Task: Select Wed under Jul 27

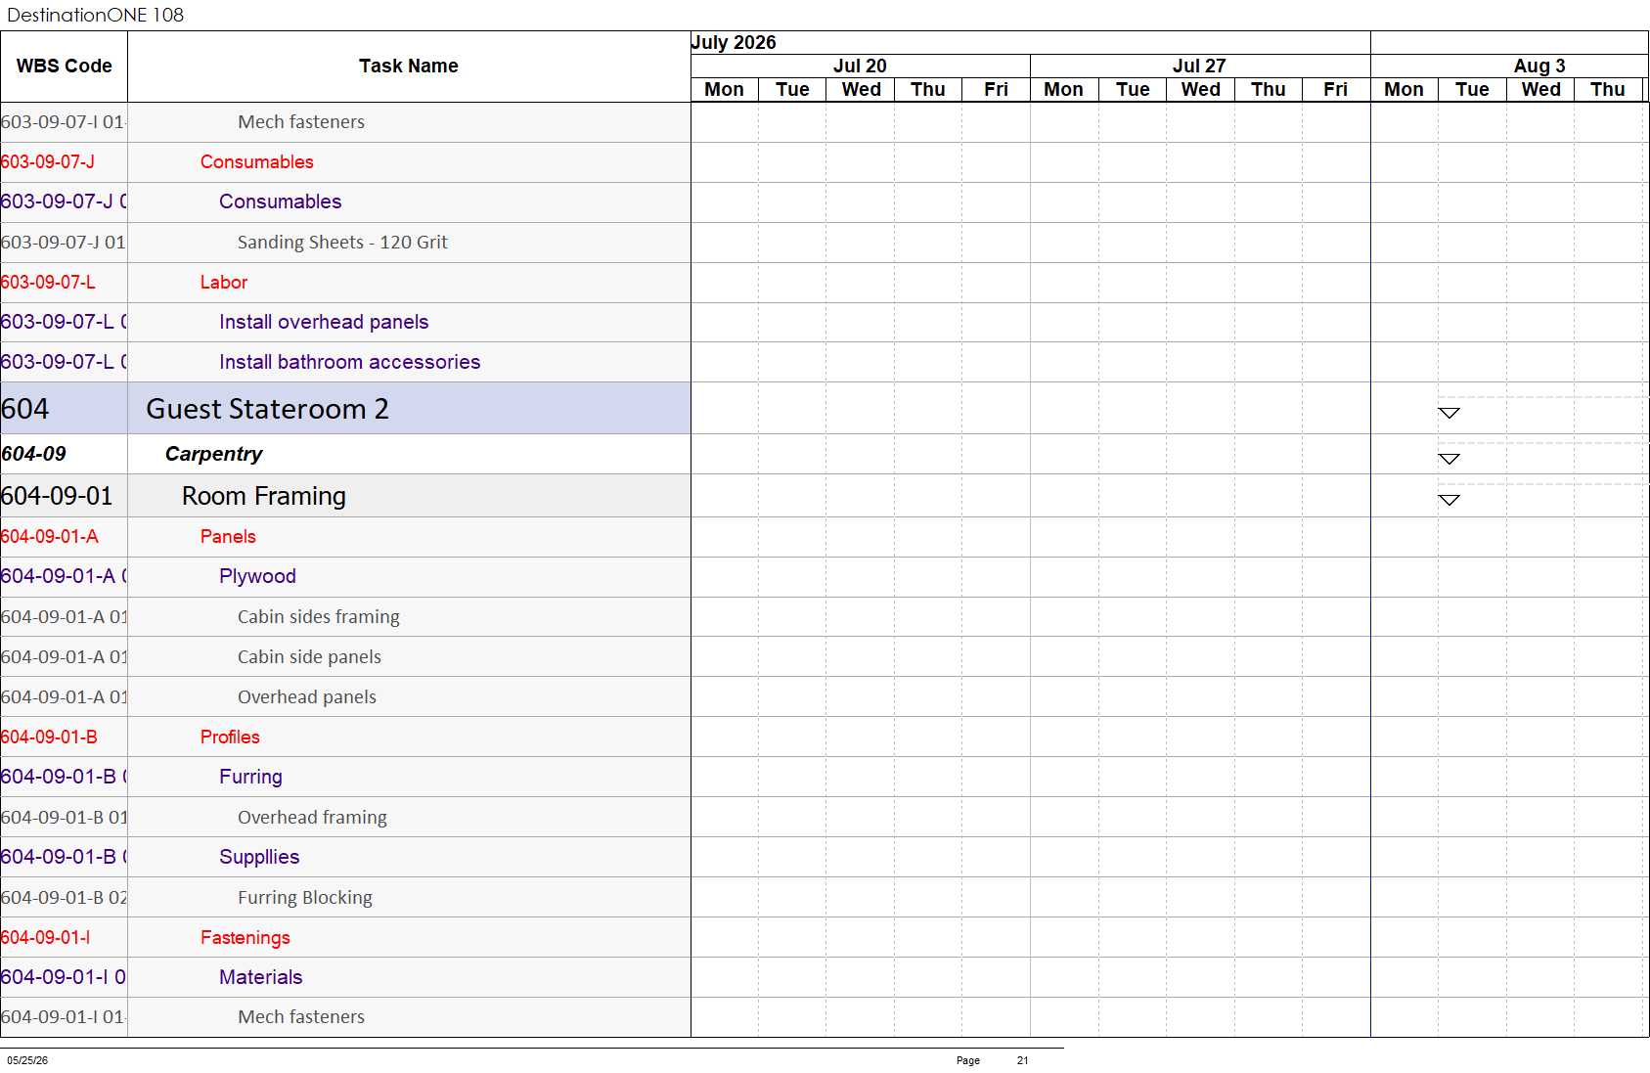Action: tap(1200, 89)
